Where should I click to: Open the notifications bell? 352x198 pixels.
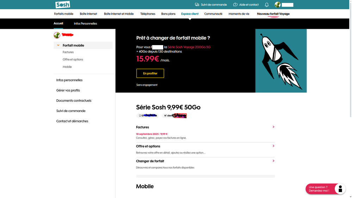(x=266, y=5)
